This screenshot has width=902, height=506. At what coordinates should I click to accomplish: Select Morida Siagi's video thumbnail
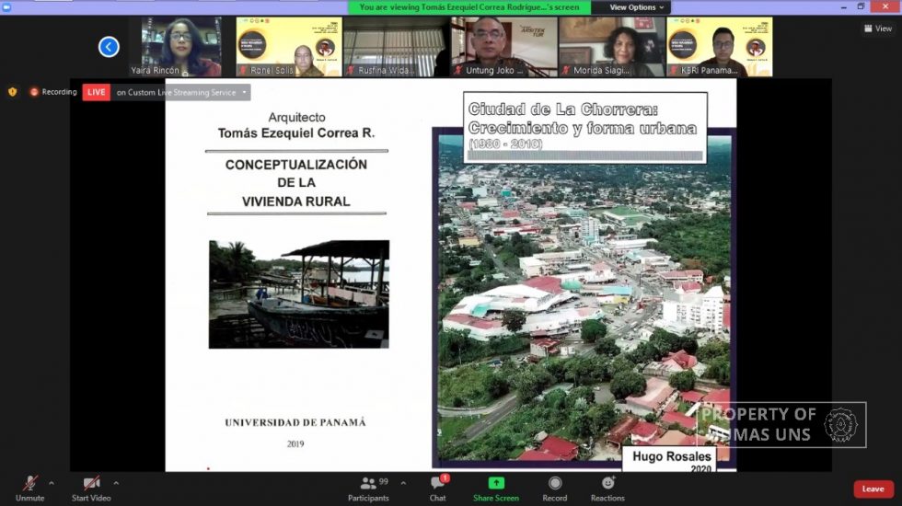coord(611,47)
